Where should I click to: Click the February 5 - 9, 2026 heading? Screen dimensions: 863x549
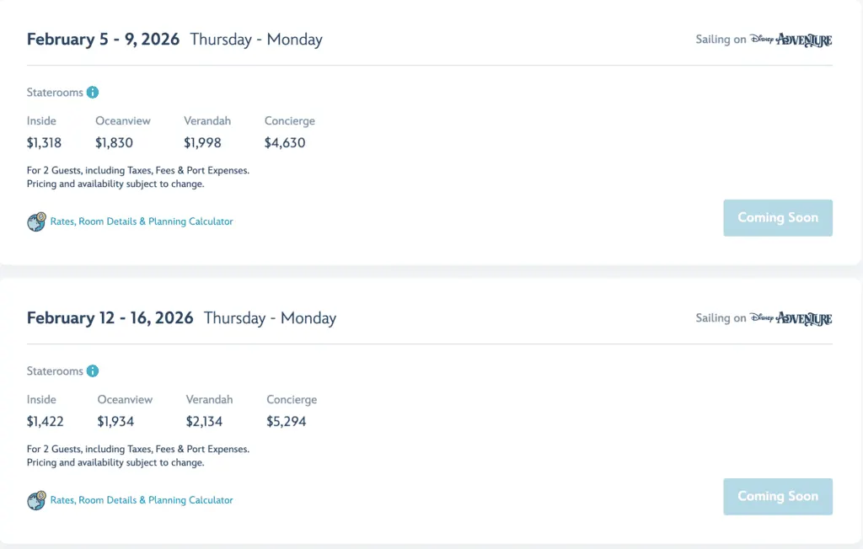coord(103,40)
